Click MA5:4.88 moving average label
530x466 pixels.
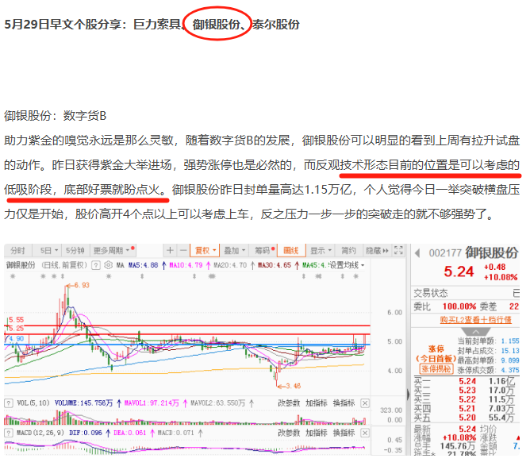[x=144, y=265]
